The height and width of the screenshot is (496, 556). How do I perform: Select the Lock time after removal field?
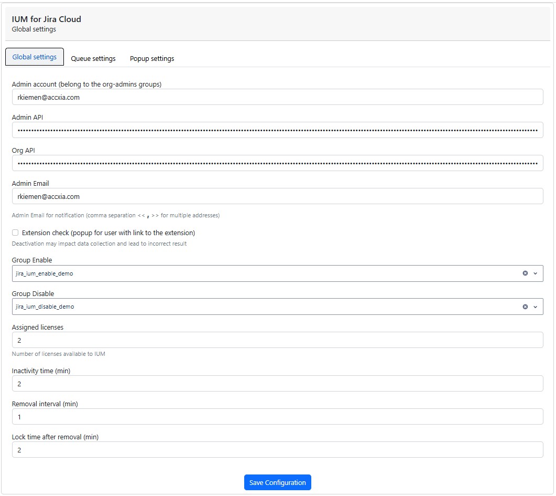point(277,450)
